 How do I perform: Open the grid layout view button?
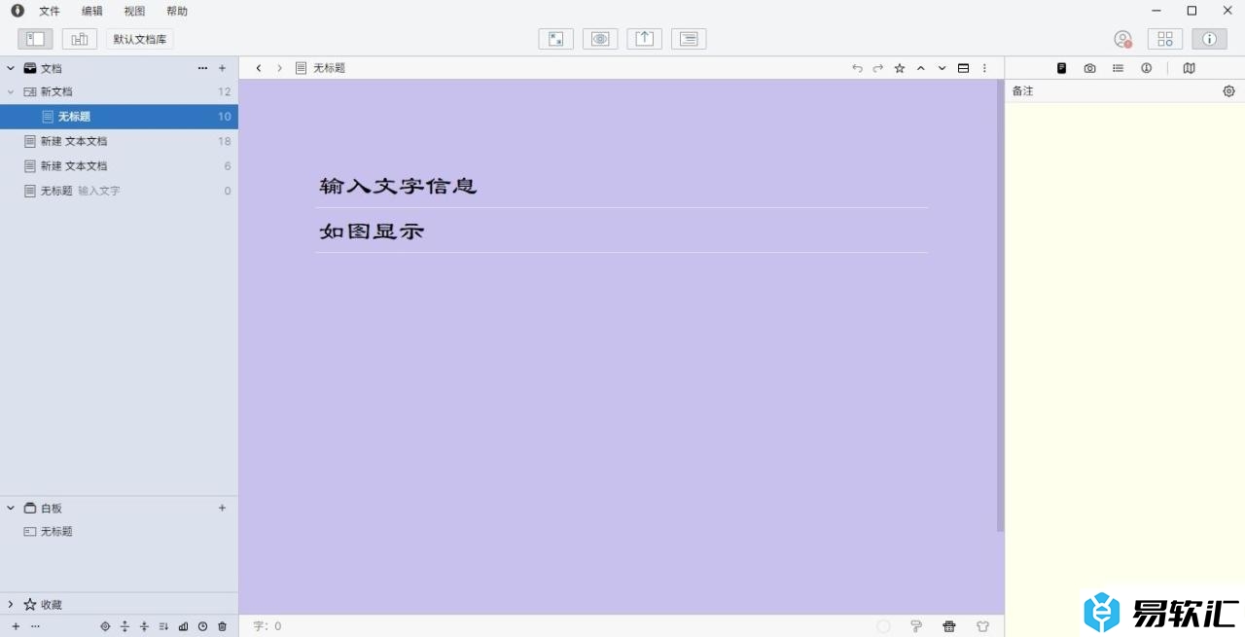pos(1165,39)
